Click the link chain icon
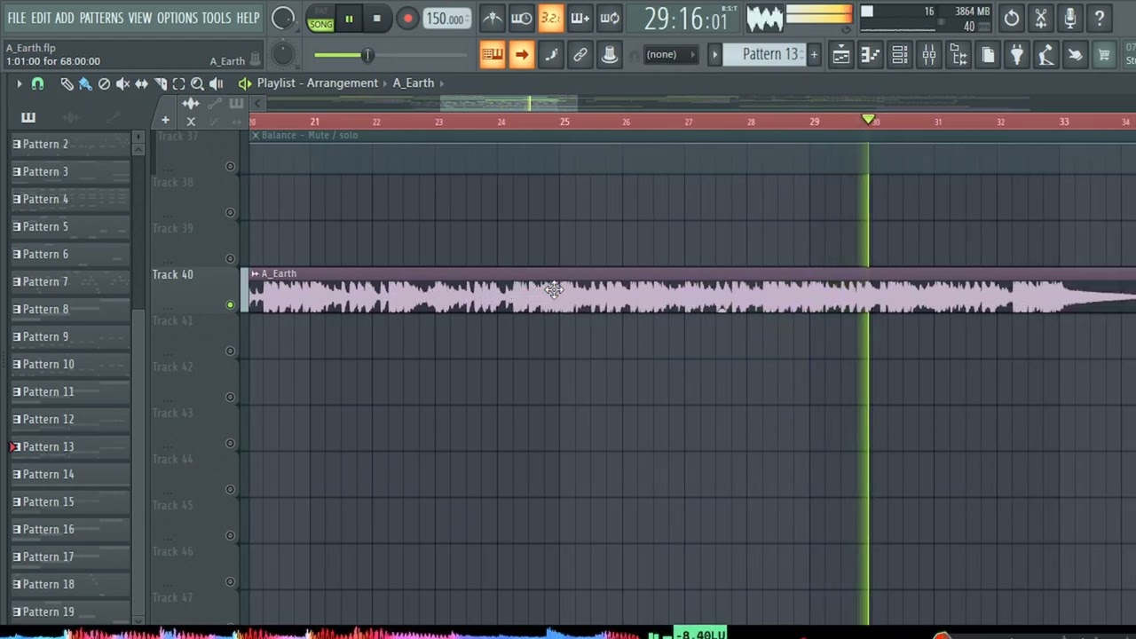The height and width of the screenshot is (639, 1136). coord(580,55)
